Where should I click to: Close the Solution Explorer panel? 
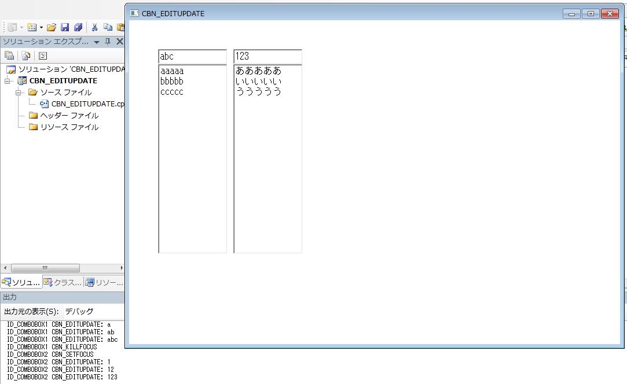coord(119,42)
